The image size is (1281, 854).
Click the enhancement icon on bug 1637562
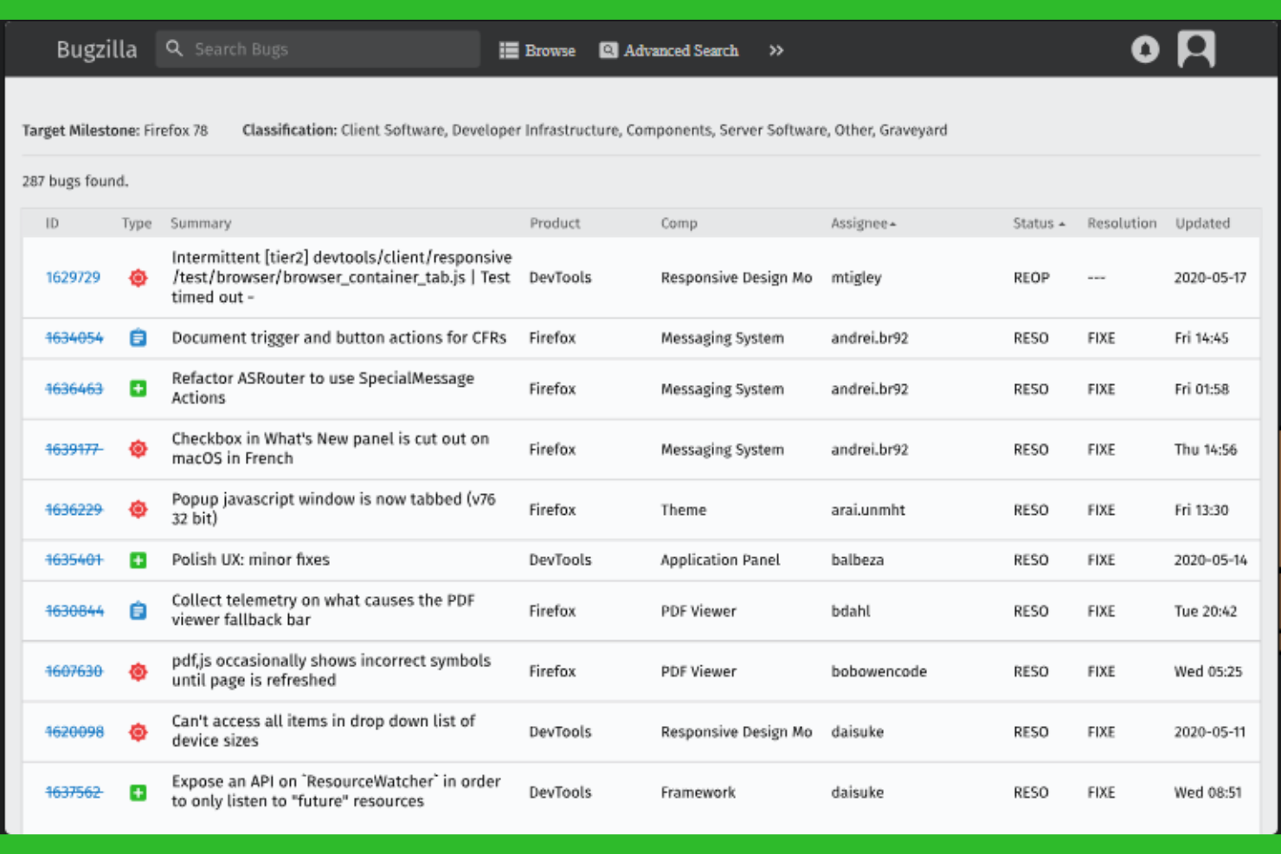point(138,791)
